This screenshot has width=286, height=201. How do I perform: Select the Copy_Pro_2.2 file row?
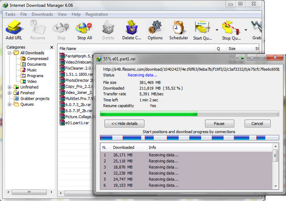point(76,86)
